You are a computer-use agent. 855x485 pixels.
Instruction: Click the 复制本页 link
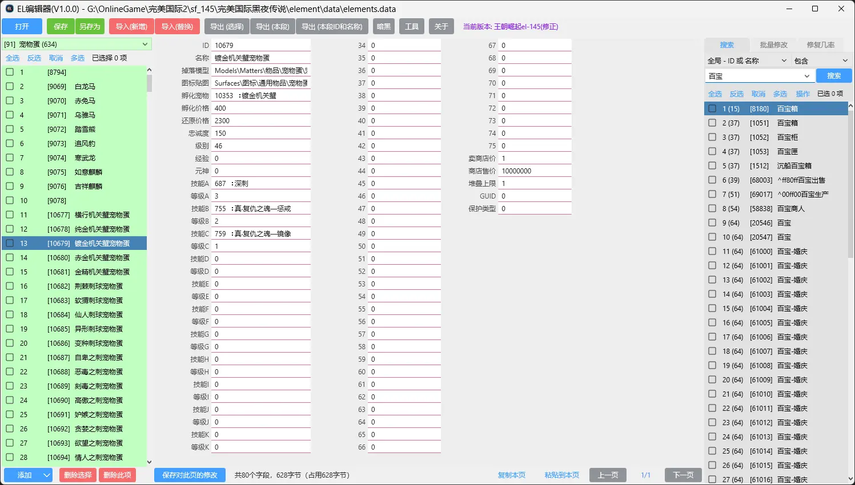coord(511,475)
